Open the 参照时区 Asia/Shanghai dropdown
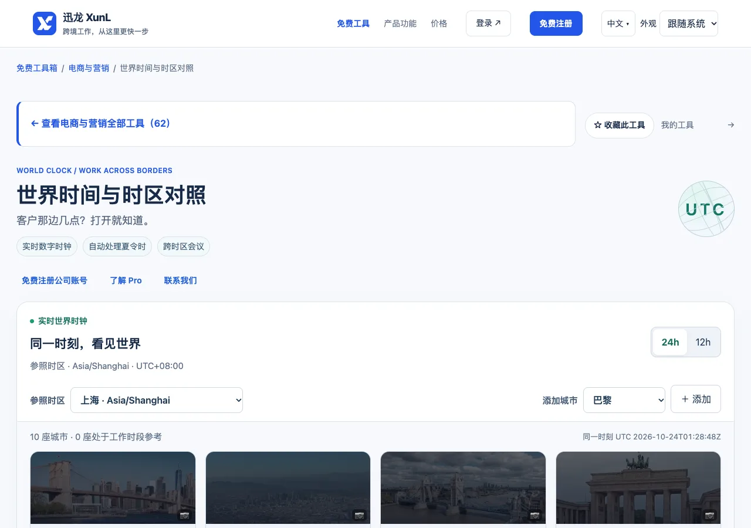Image resolution: width=751 pixels, height=528 pixels. (157, 400)
